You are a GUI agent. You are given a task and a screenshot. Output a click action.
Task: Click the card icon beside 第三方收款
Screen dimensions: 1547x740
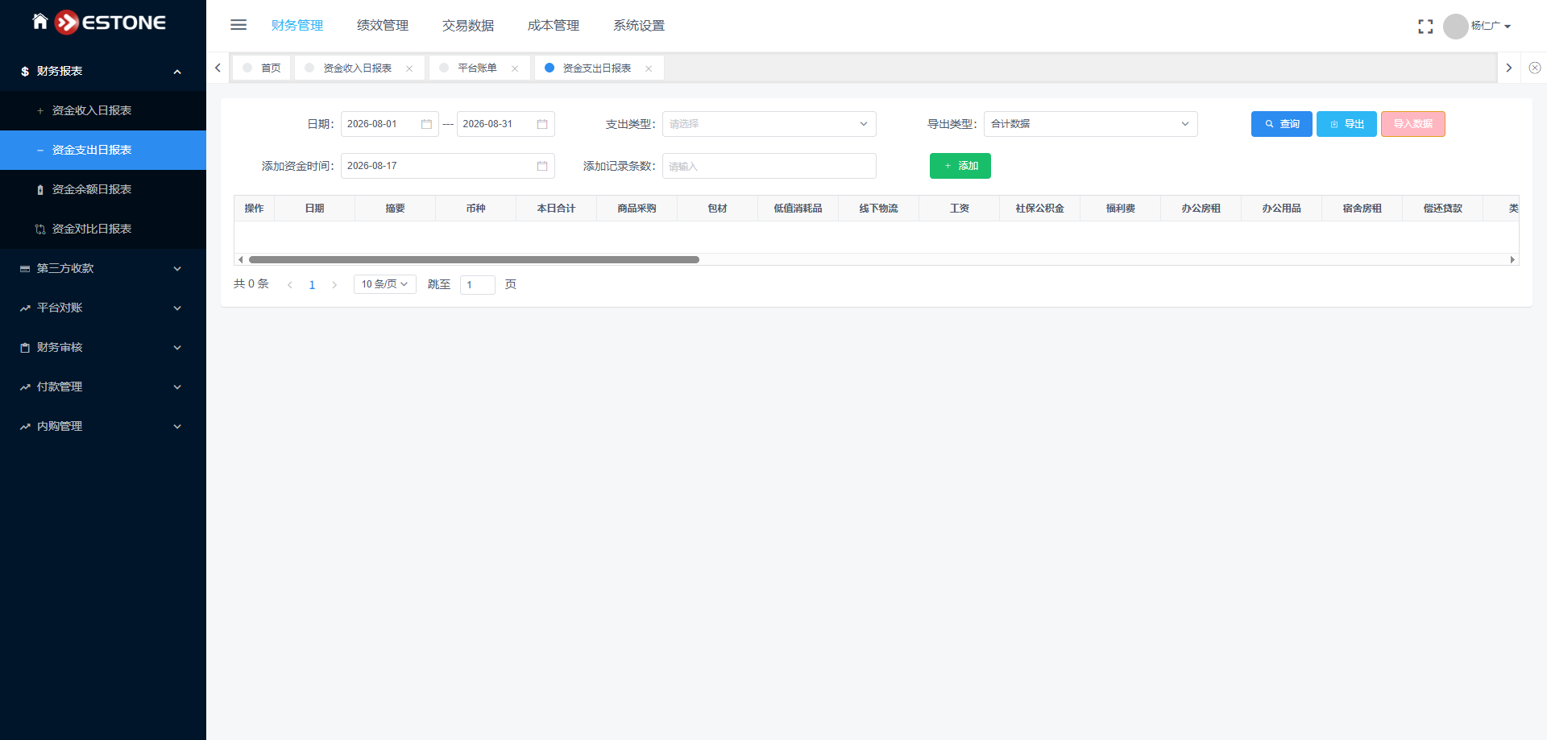25,269
